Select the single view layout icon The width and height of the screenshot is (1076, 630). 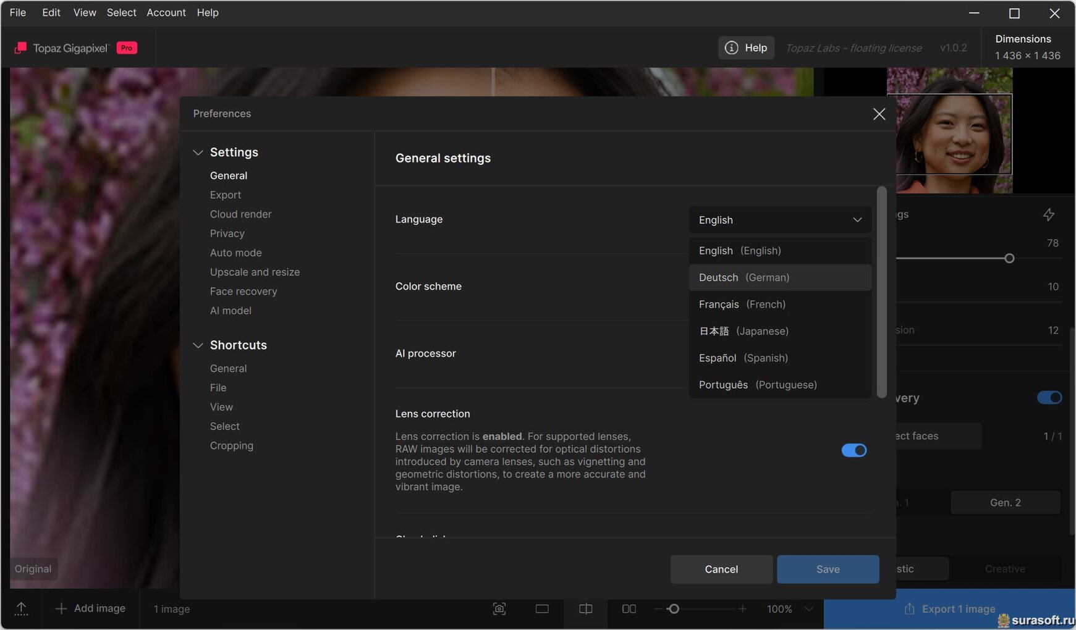coord(542,609)
